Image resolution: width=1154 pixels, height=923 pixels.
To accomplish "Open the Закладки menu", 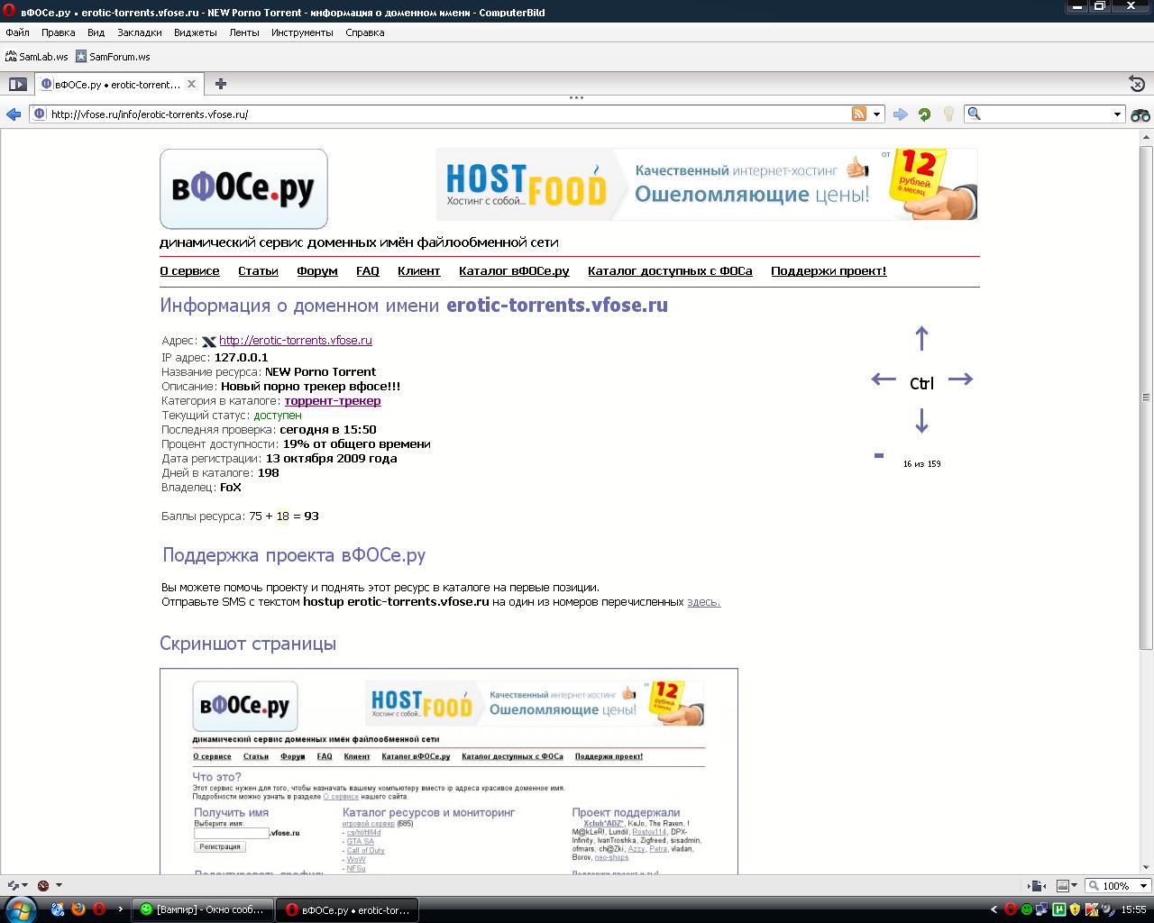I will pyautogui.click(x=139, y=32).
